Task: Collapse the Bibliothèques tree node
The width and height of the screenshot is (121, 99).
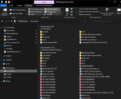Action: coord(1,68)
